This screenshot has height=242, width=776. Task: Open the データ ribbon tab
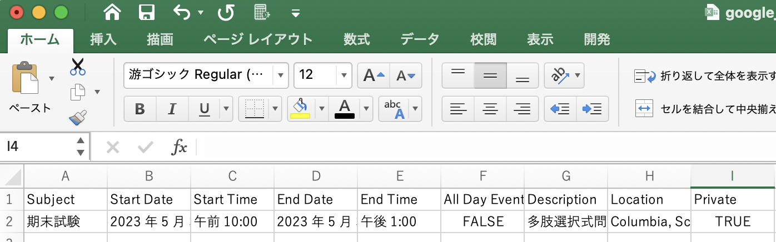(420, 39)
